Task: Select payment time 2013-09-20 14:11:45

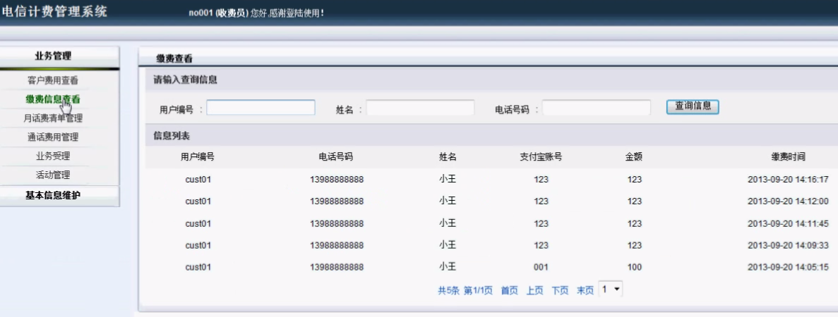Action: pos(788,223)
